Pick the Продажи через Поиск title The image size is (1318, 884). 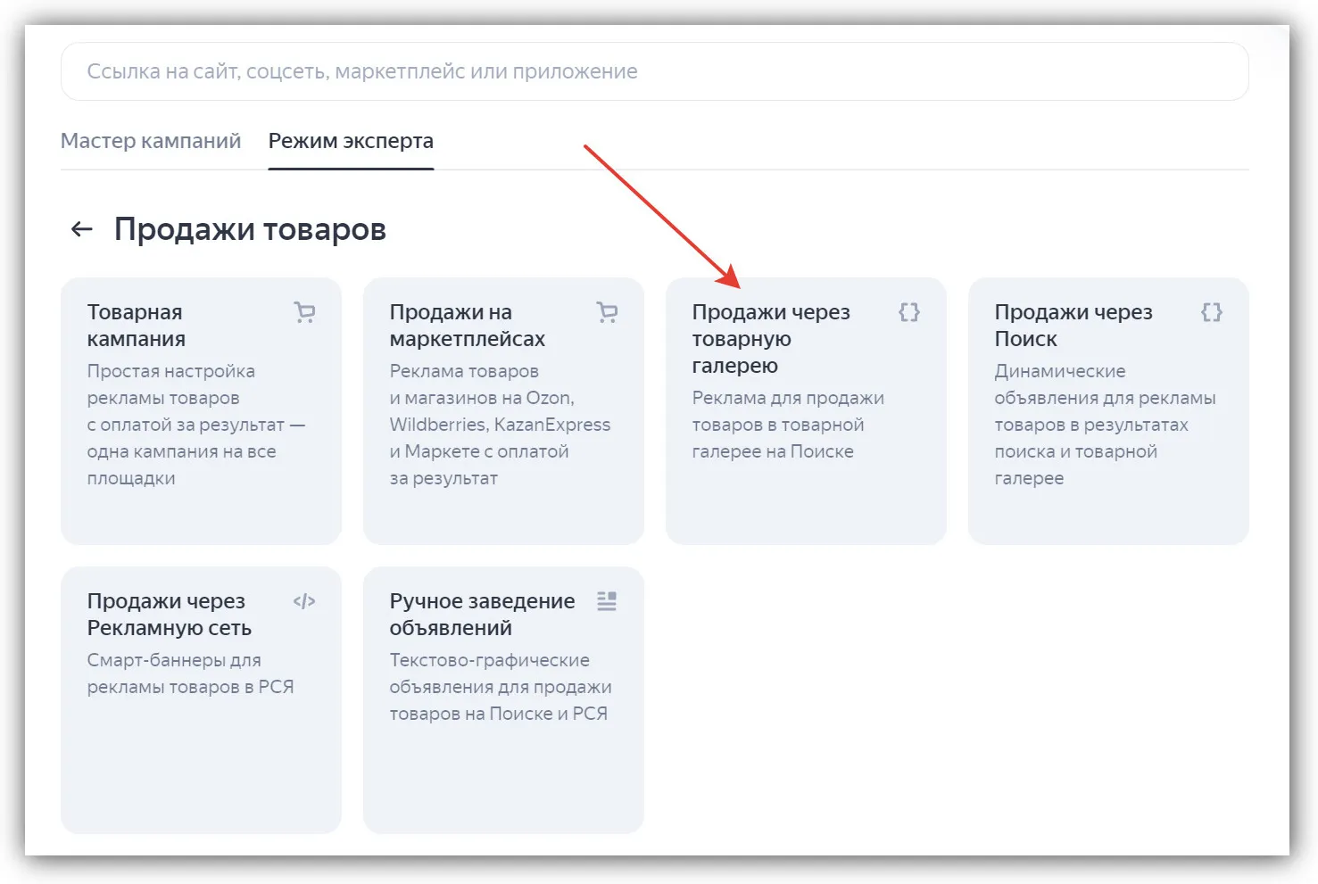point(1073,326)
